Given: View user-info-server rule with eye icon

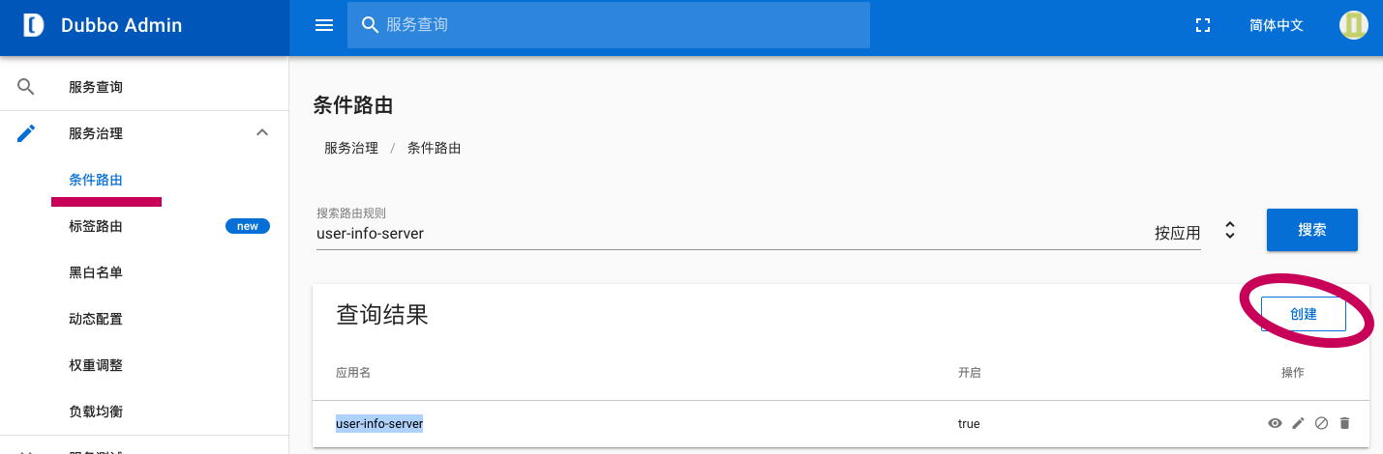Looking at the screenshot, I should coord(1275,423).
